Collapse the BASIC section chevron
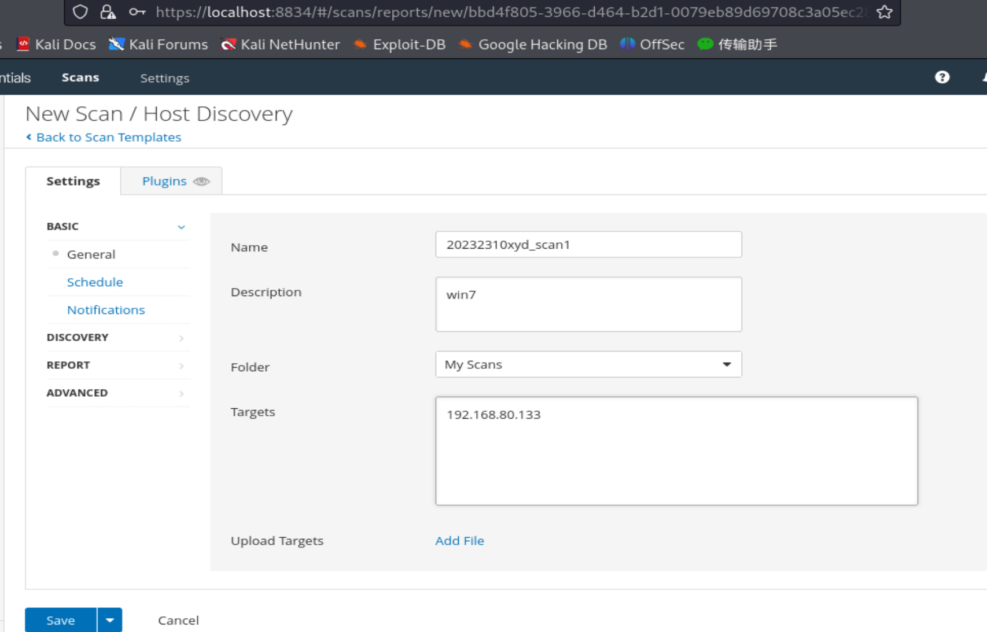This screenshot has width=987, height=632. [181, 227]
